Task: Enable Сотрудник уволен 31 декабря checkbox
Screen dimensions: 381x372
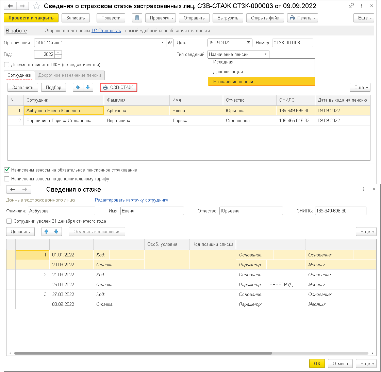Action: (9, 221)
